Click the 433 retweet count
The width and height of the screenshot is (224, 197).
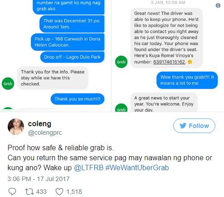[41, 192]
